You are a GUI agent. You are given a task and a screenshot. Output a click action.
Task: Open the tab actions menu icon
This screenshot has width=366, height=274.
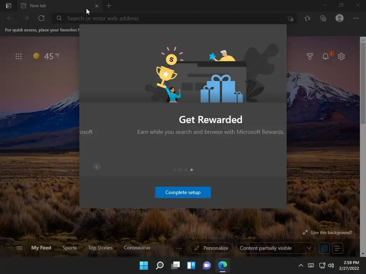point(9,6)
